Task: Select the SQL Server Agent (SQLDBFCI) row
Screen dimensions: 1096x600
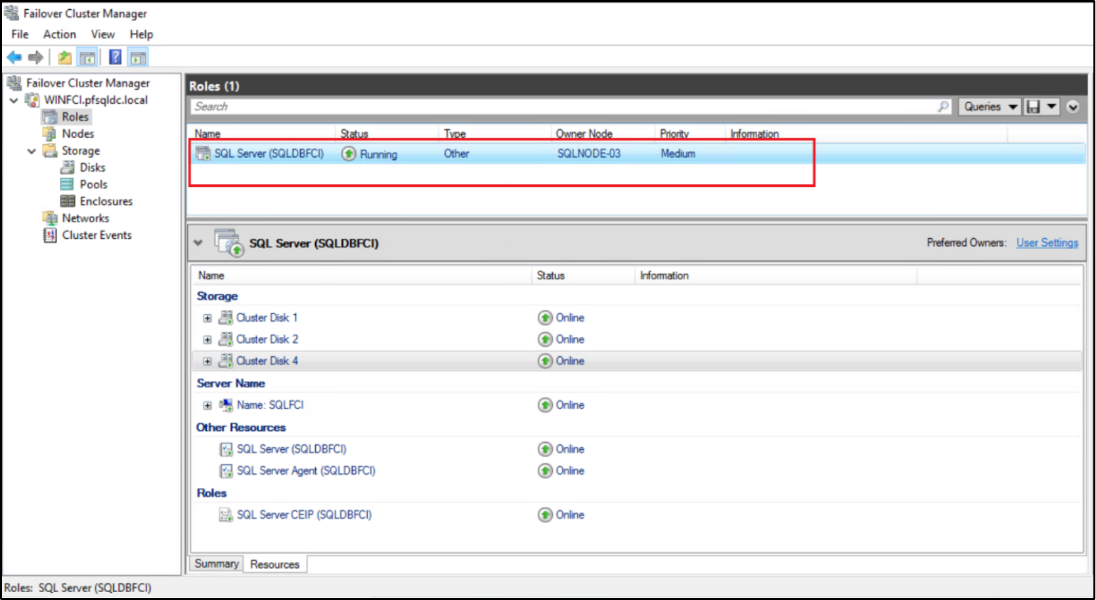Action: [x=636, y=471]
